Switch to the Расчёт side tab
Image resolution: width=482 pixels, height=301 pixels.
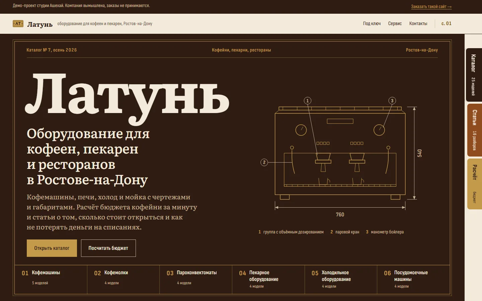(474, 184)
